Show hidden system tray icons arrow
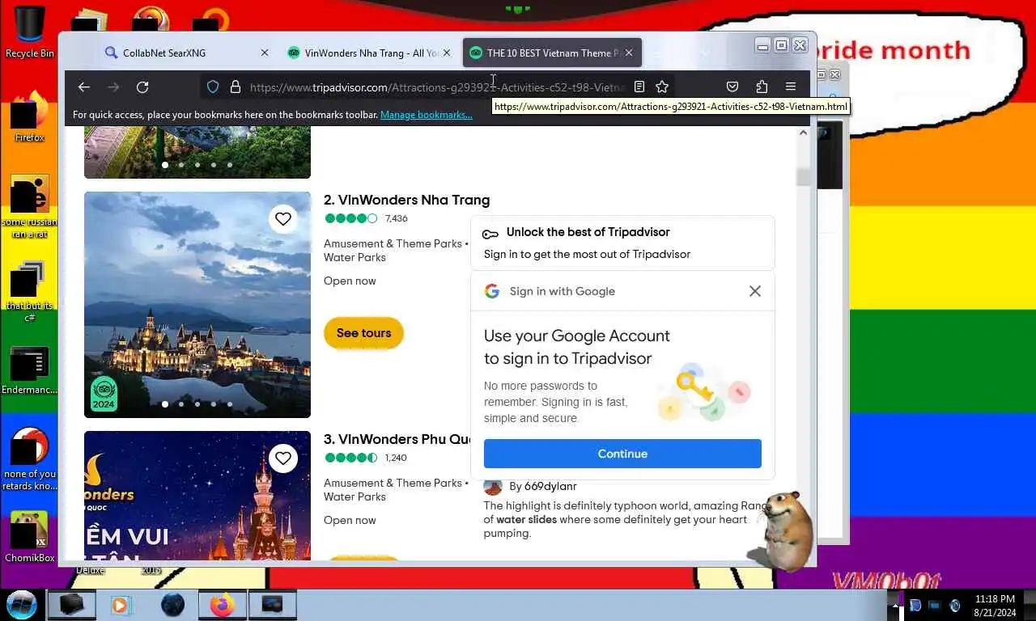This screenshot has height=621, width=1036. tap(895, 605)
